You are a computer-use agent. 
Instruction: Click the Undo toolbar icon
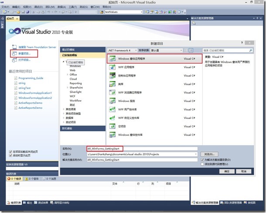pyautogui.click(x=49, y=12)
